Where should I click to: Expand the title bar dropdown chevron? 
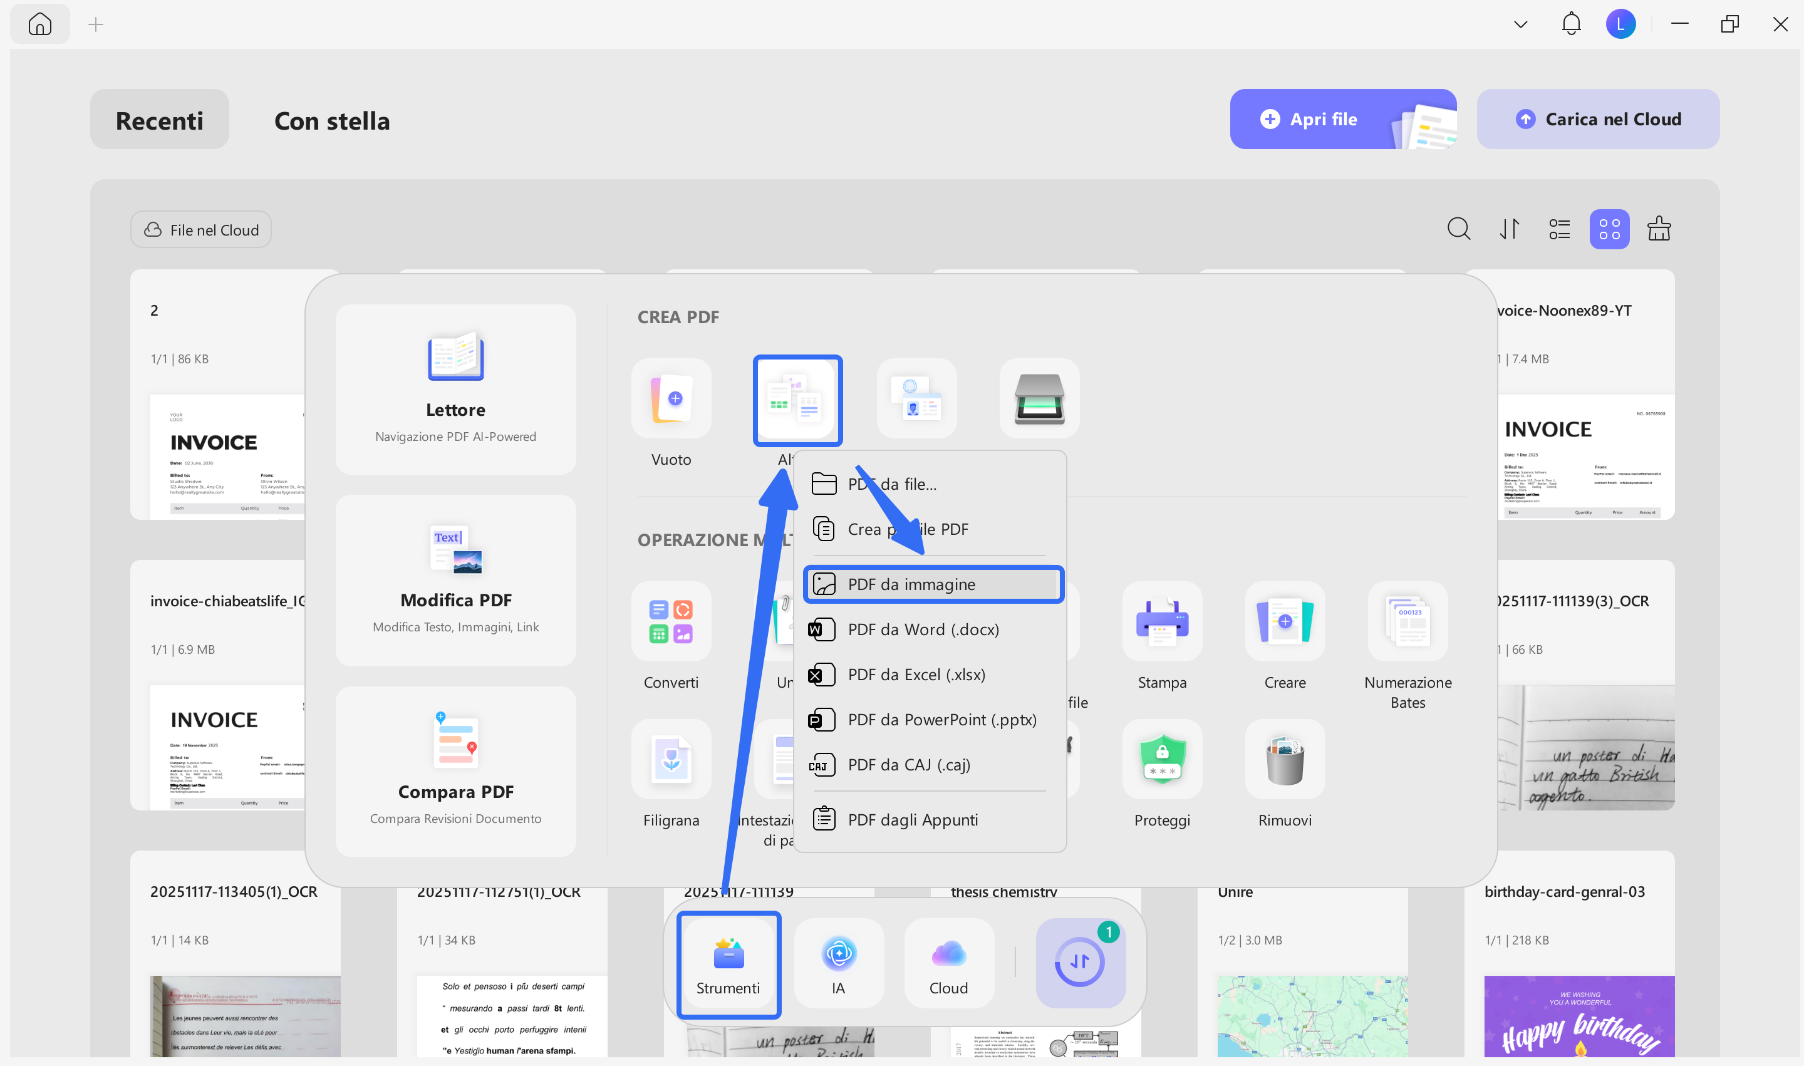click(x=1520, y=24)
